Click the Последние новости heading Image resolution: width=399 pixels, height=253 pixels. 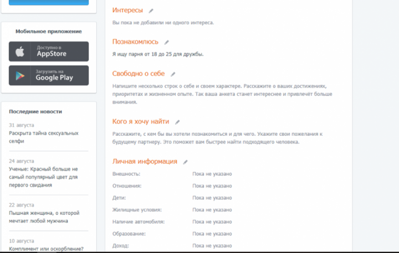tap(35, 111)
